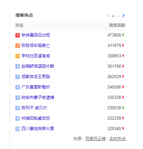Open the 实时热点 source link

point(118,139)
